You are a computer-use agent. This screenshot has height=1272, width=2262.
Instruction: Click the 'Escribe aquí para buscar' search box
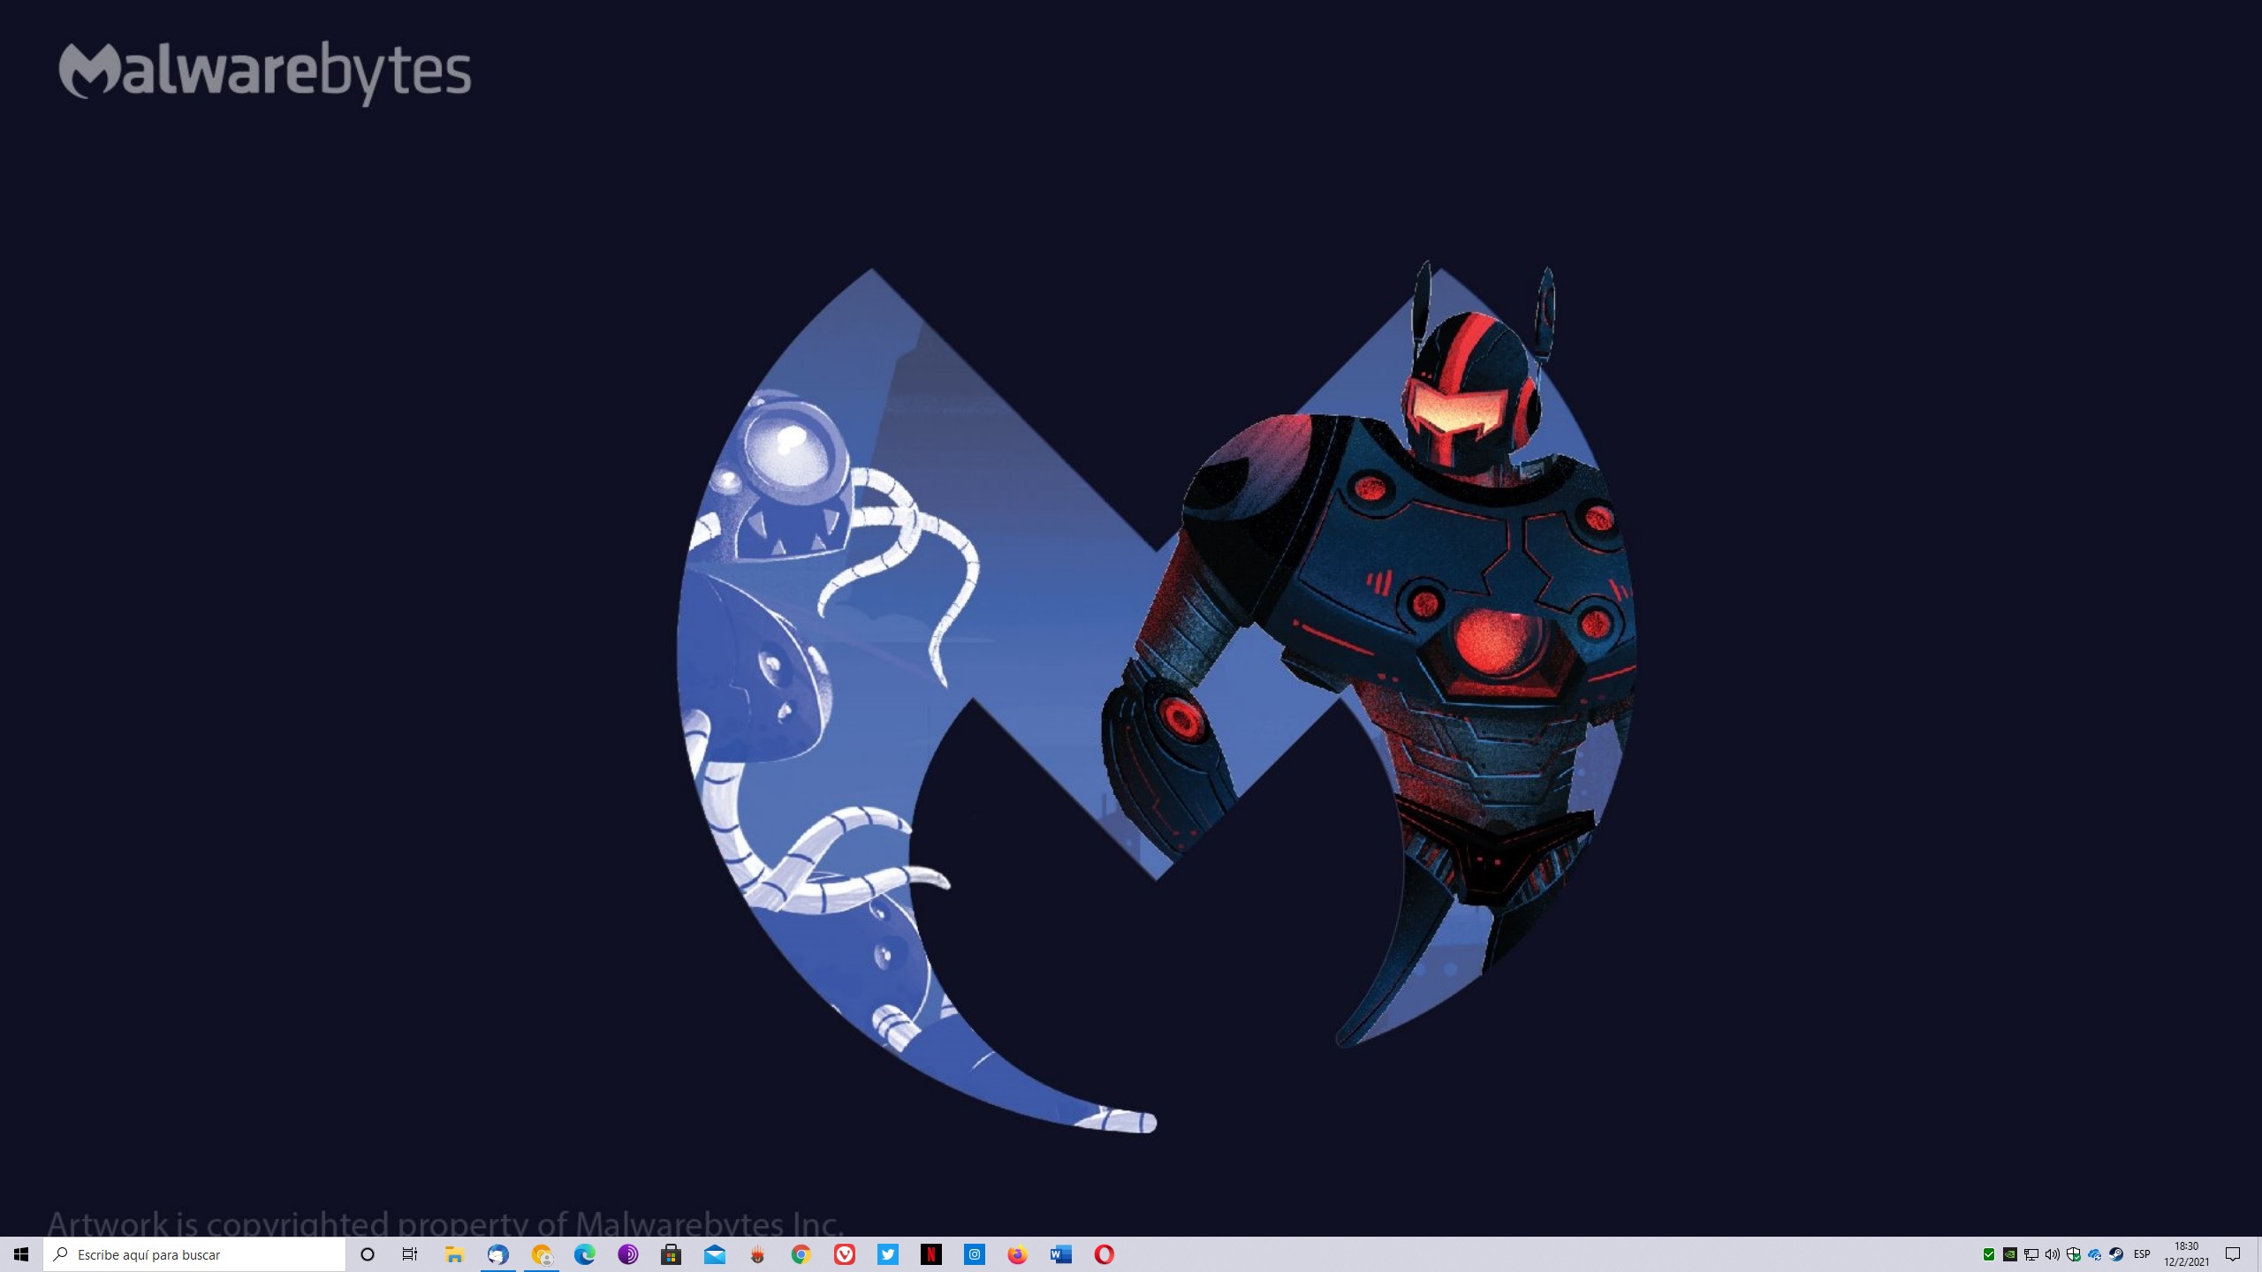[194, 1254]
